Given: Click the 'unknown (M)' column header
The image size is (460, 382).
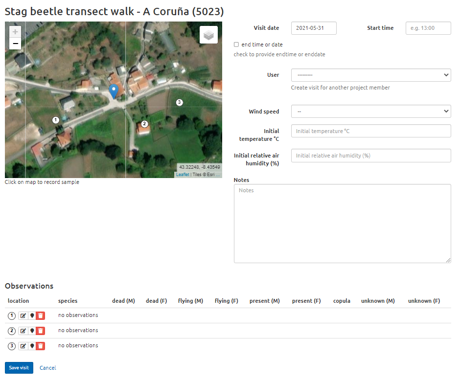Looking at the screenshot, I should (x=378, y=301).
